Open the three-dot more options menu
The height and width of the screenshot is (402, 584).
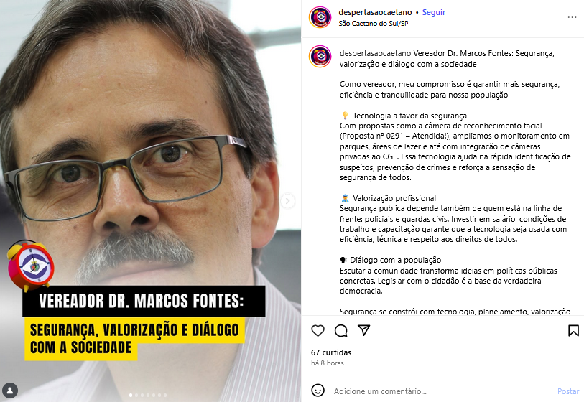coord(572,17)
